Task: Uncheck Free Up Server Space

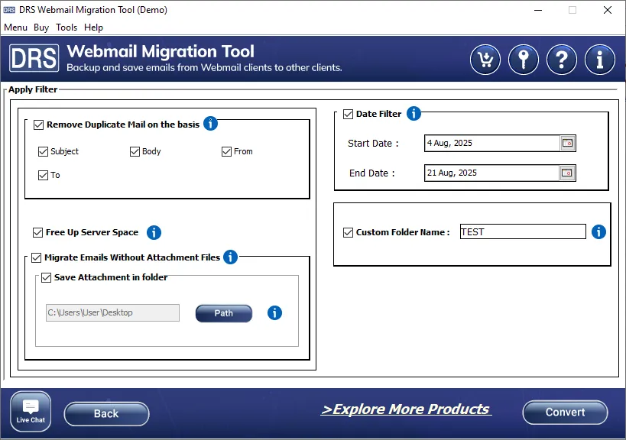Action: (37, 232)
